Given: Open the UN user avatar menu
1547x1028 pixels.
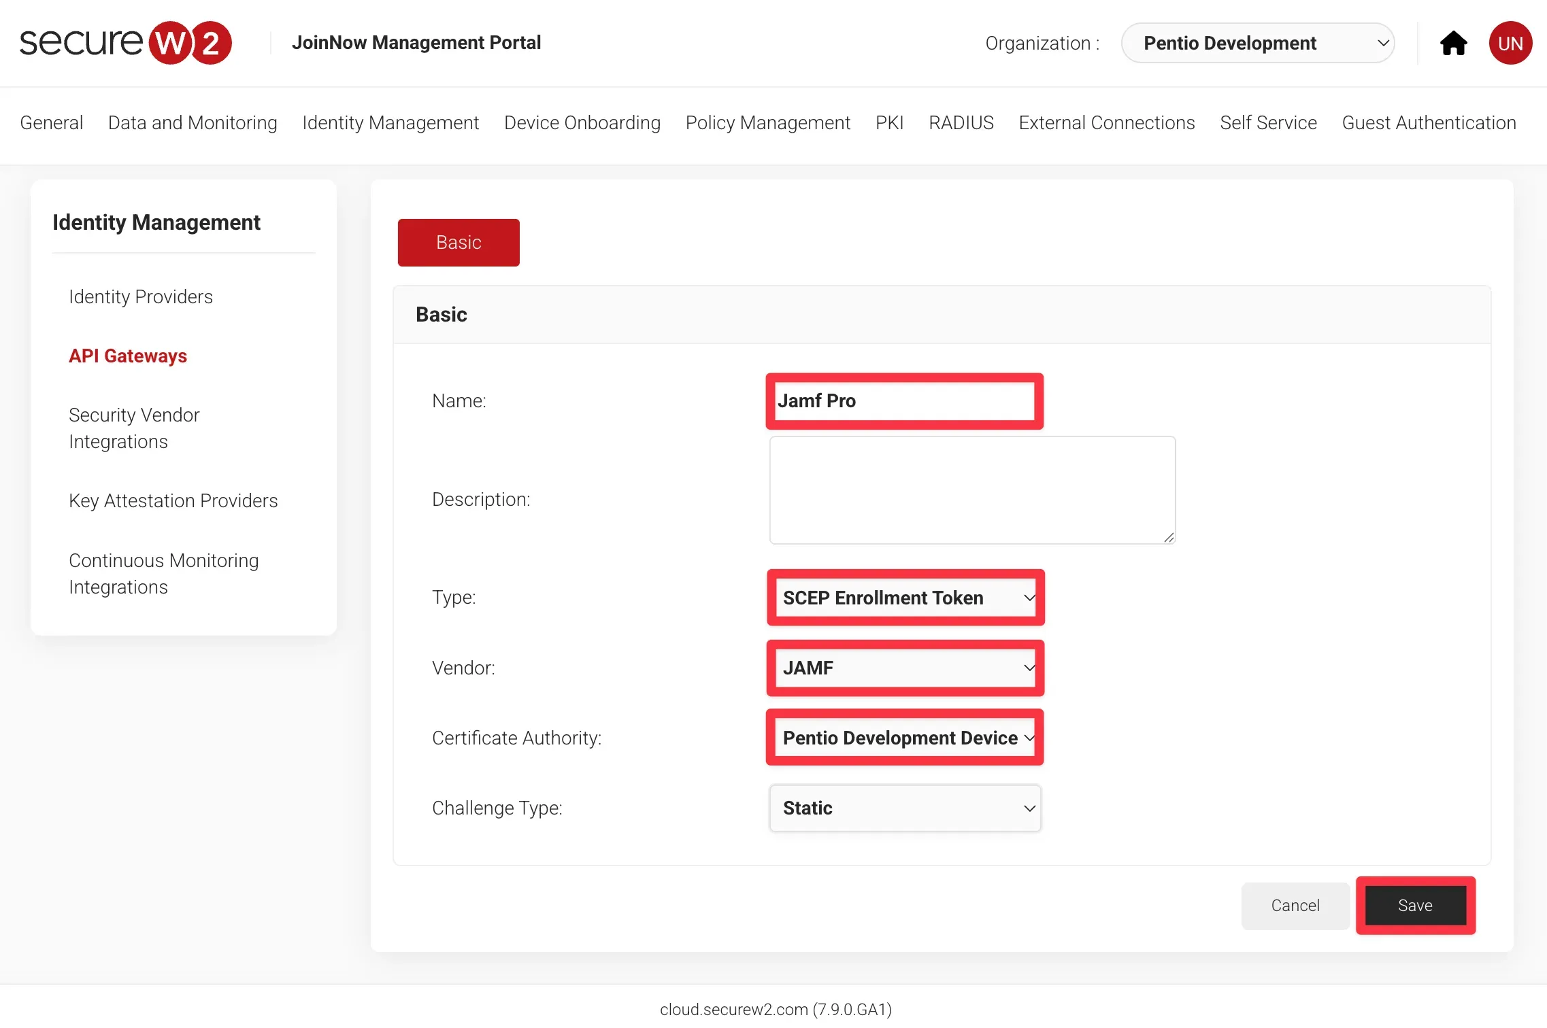Looking at the screenshot, I should point(1510,44).
